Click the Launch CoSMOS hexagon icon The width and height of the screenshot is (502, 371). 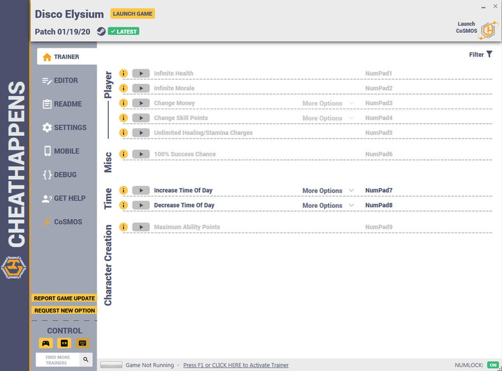click(489, 30)
